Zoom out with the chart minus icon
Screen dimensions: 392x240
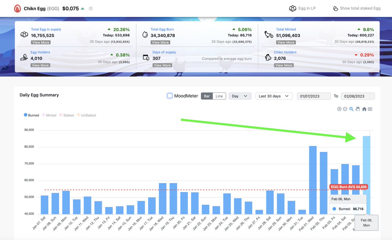pos(345,109)
